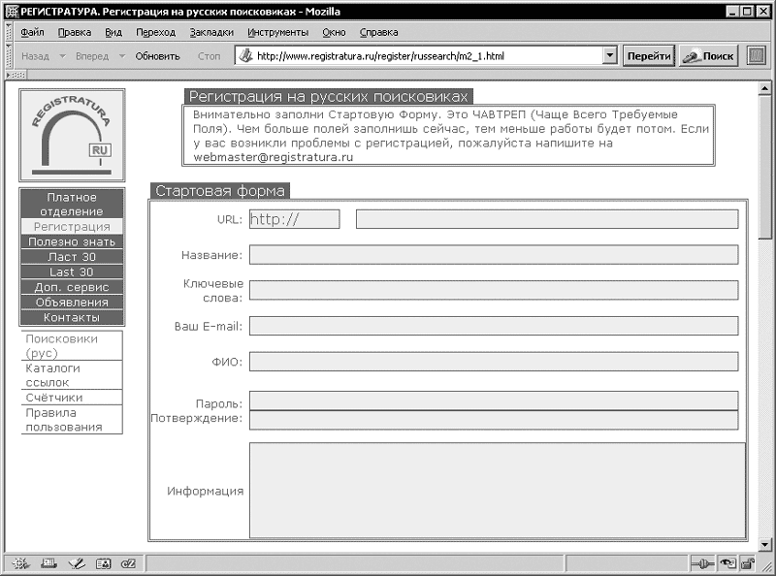776x576 pixels.
Task: Click the cookie/privacy eye icon in status bar
Action: click(x=727, y=563)
